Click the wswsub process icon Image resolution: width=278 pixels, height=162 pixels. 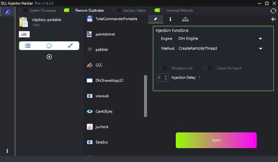(x=90, y=96)
